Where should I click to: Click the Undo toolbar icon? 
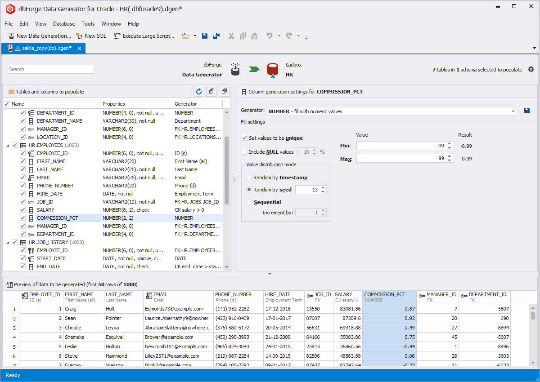[x=270, y=36]
